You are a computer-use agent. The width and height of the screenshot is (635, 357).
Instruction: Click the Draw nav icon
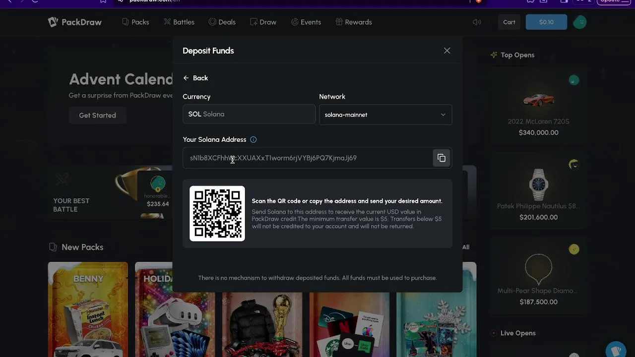point(254,22)
